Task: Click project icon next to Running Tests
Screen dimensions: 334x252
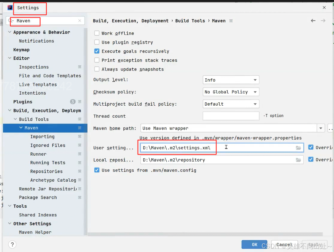Action: point(80,163)
